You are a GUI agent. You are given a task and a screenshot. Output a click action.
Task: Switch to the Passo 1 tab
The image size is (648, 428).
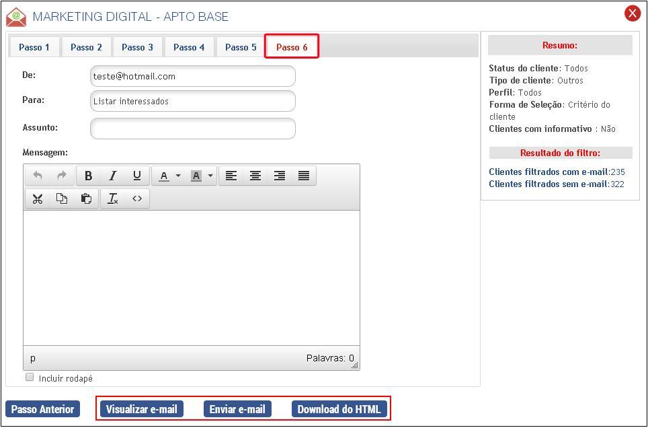point(34,47)
